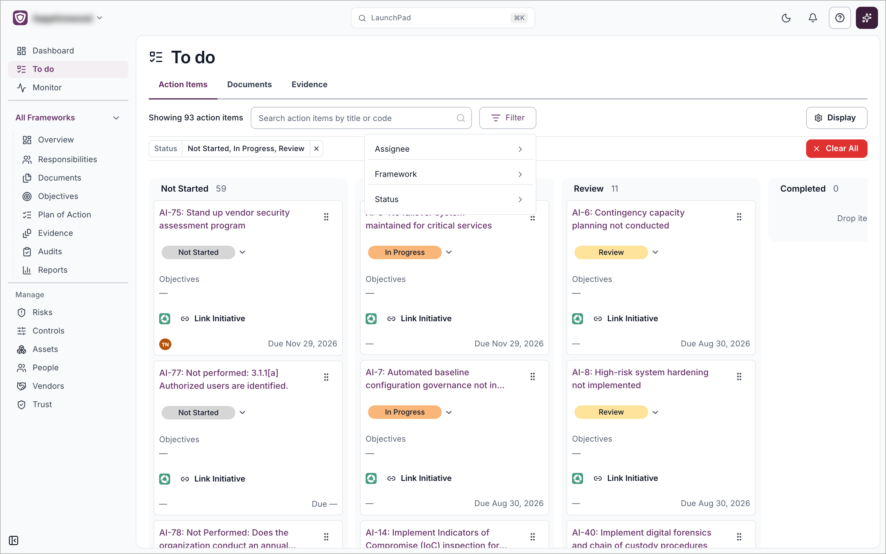This screenshot has height=554, width=886.
Task: Click the search magnifier in action items field
Action: coord(461,118)
